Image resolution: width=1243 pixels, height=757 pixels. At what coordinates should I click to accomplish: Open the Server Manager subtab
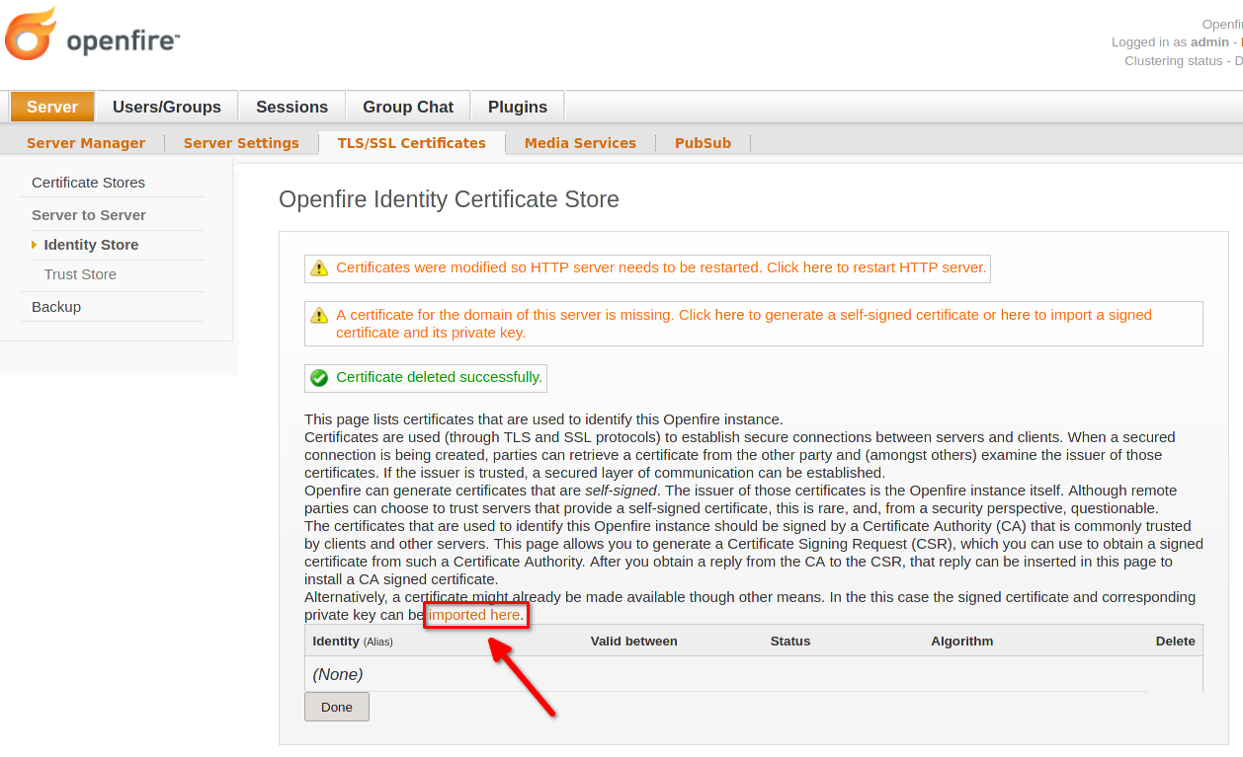coord(86,143)
